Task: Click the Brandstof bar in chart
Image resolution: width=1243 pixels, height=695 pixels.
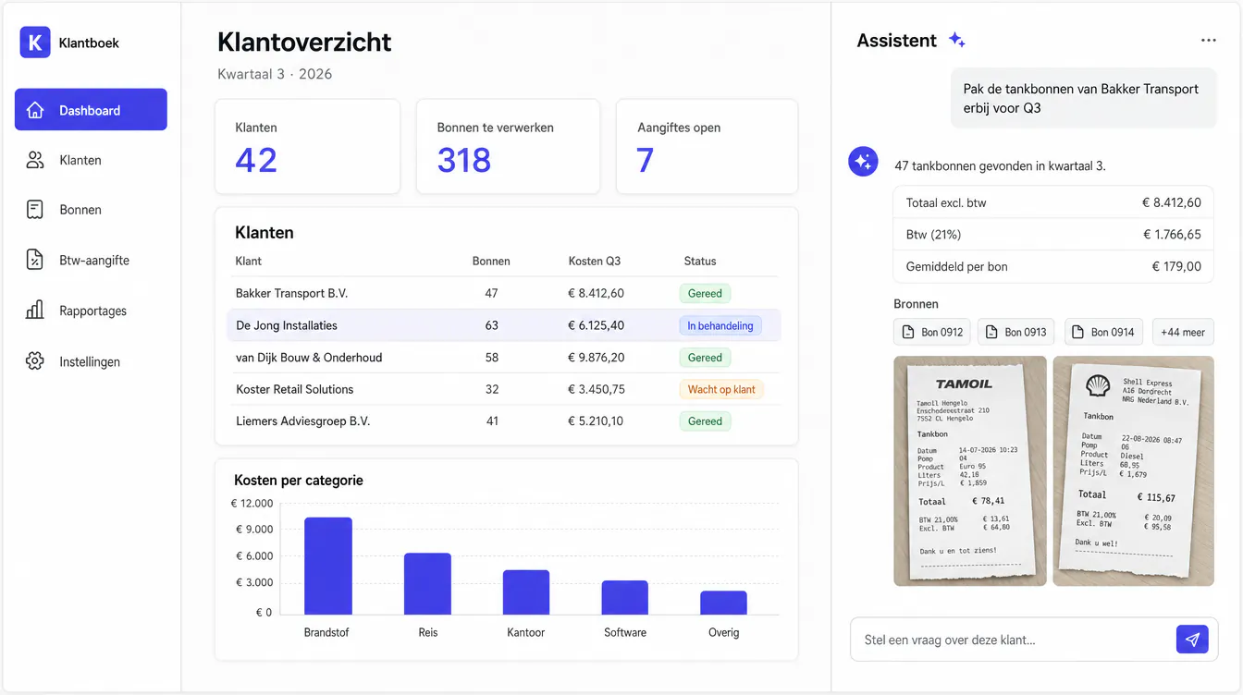Action: (x=328, y=566)
